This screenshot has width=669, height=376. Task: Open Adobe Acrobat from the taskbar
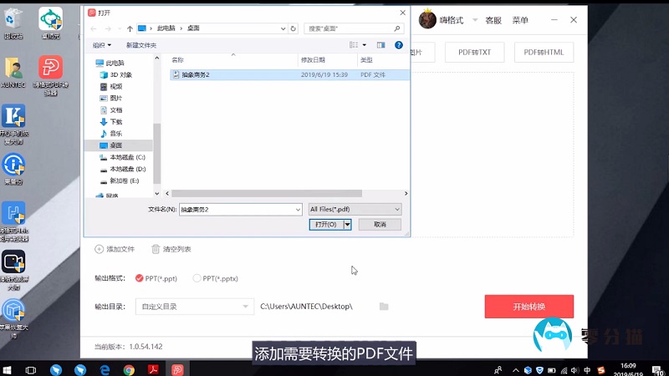(154, 368)
